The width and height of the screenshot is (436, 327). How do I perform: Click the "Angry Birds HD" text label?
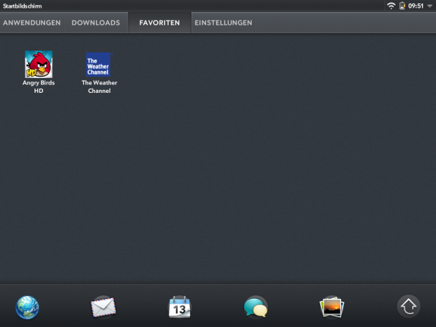(x=39, y=86)
